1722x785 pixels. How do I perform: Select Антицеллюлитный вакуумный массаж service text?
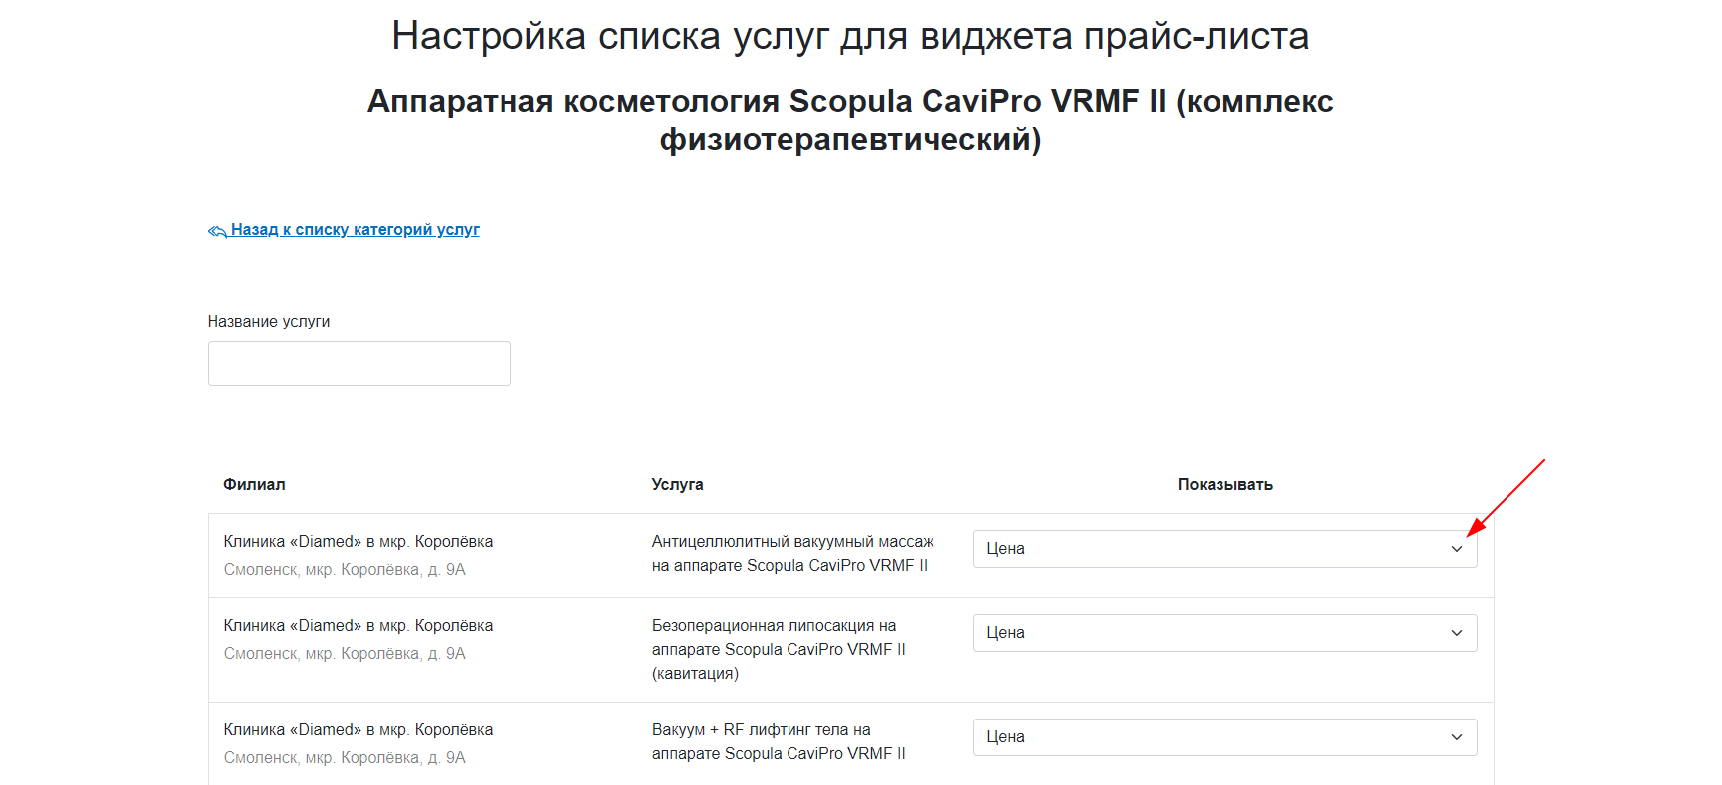(792, 554)
